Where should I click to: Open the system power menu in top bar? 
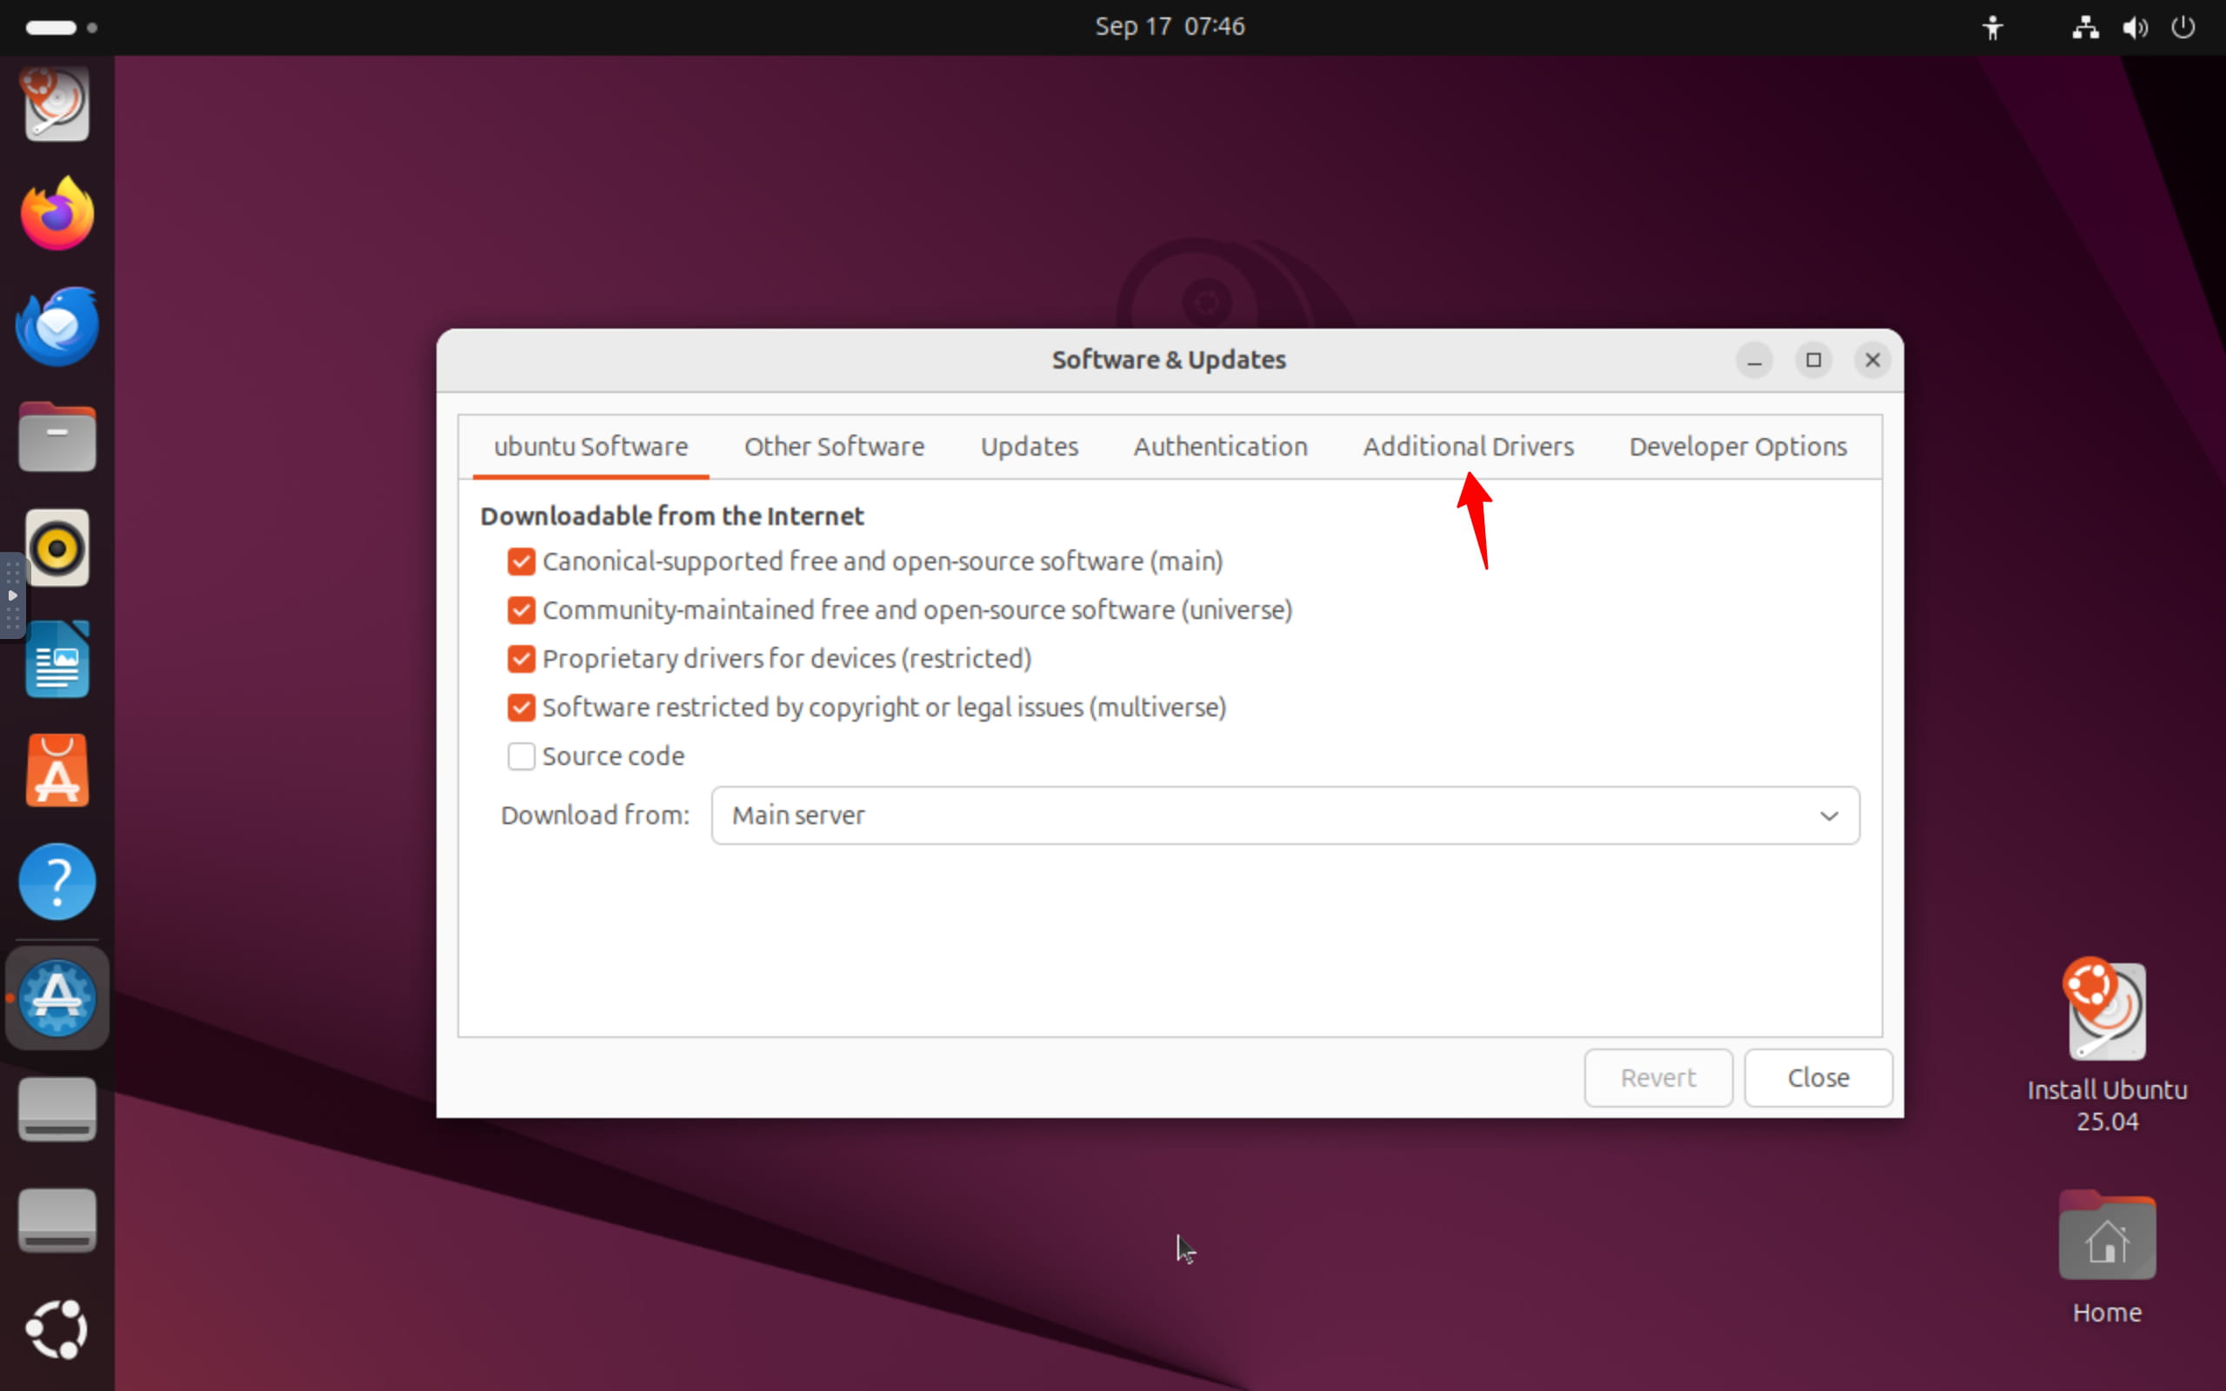tap(2183, 27)
